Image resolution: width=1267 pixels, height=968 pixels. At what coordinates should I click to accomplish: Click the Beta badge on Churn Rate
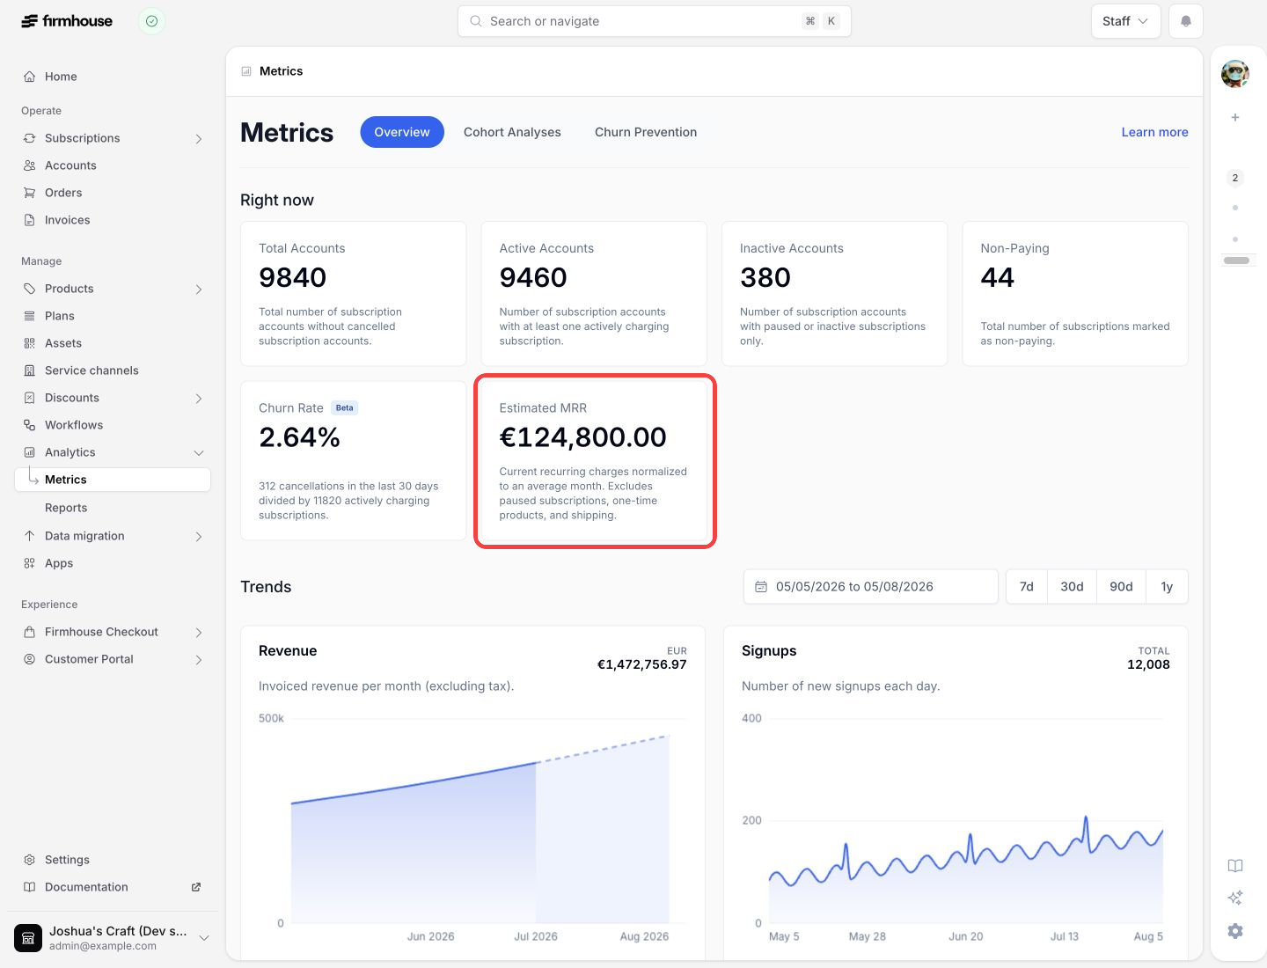[345, 408]
